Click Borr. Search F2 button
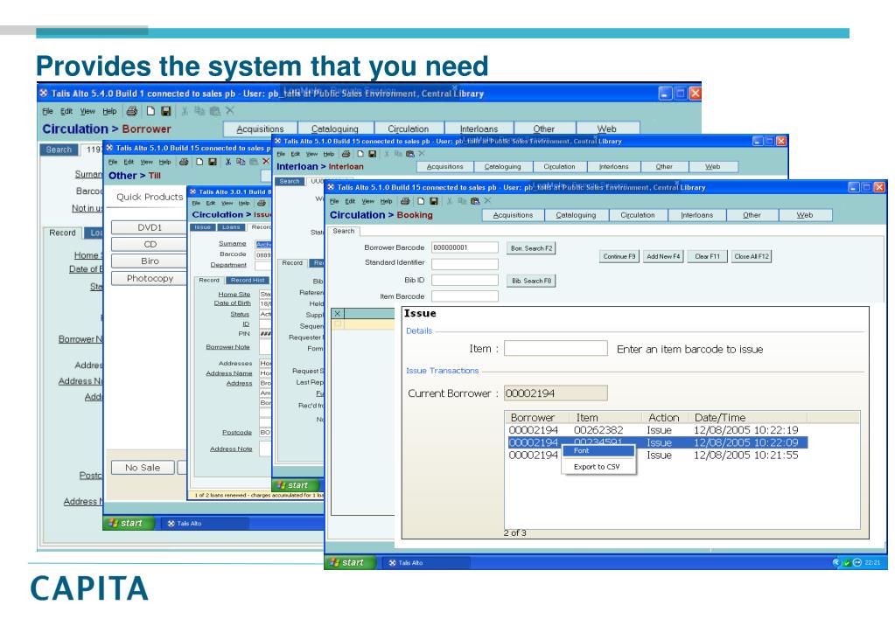 pos(531,248)
